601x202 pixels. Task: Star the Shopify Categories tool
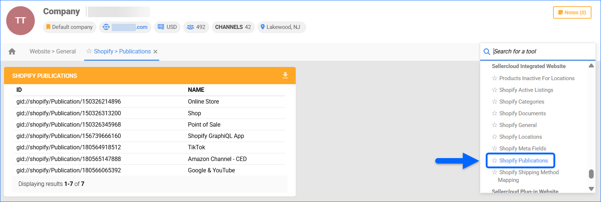point(494,102)
